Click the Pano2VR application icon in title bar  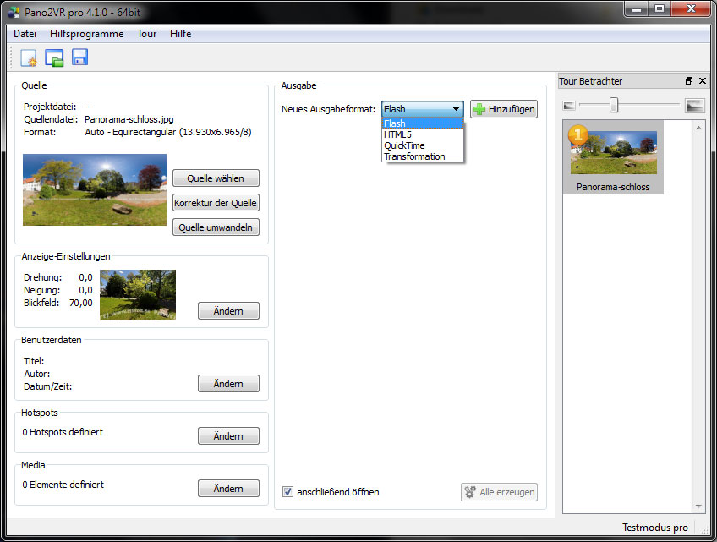coord(14,13)
